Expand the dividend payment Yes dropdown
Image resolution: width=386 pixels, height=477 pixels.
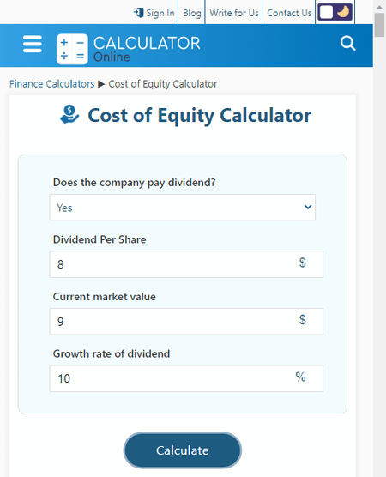(x=183, y=207)
